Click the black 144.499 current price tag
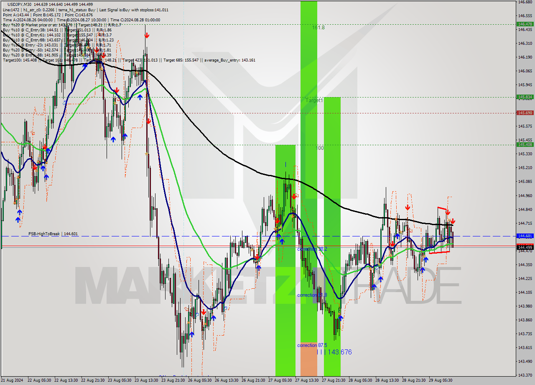Screen dimensions: 535x385 525,247
